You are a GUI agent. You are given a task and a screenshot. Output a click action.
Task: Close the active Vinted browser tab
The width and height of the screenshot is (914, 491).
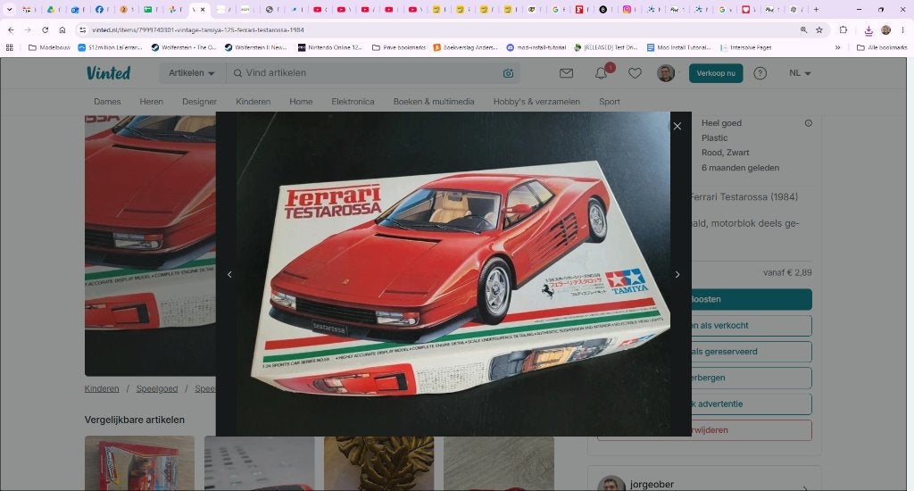click(203, 9)
